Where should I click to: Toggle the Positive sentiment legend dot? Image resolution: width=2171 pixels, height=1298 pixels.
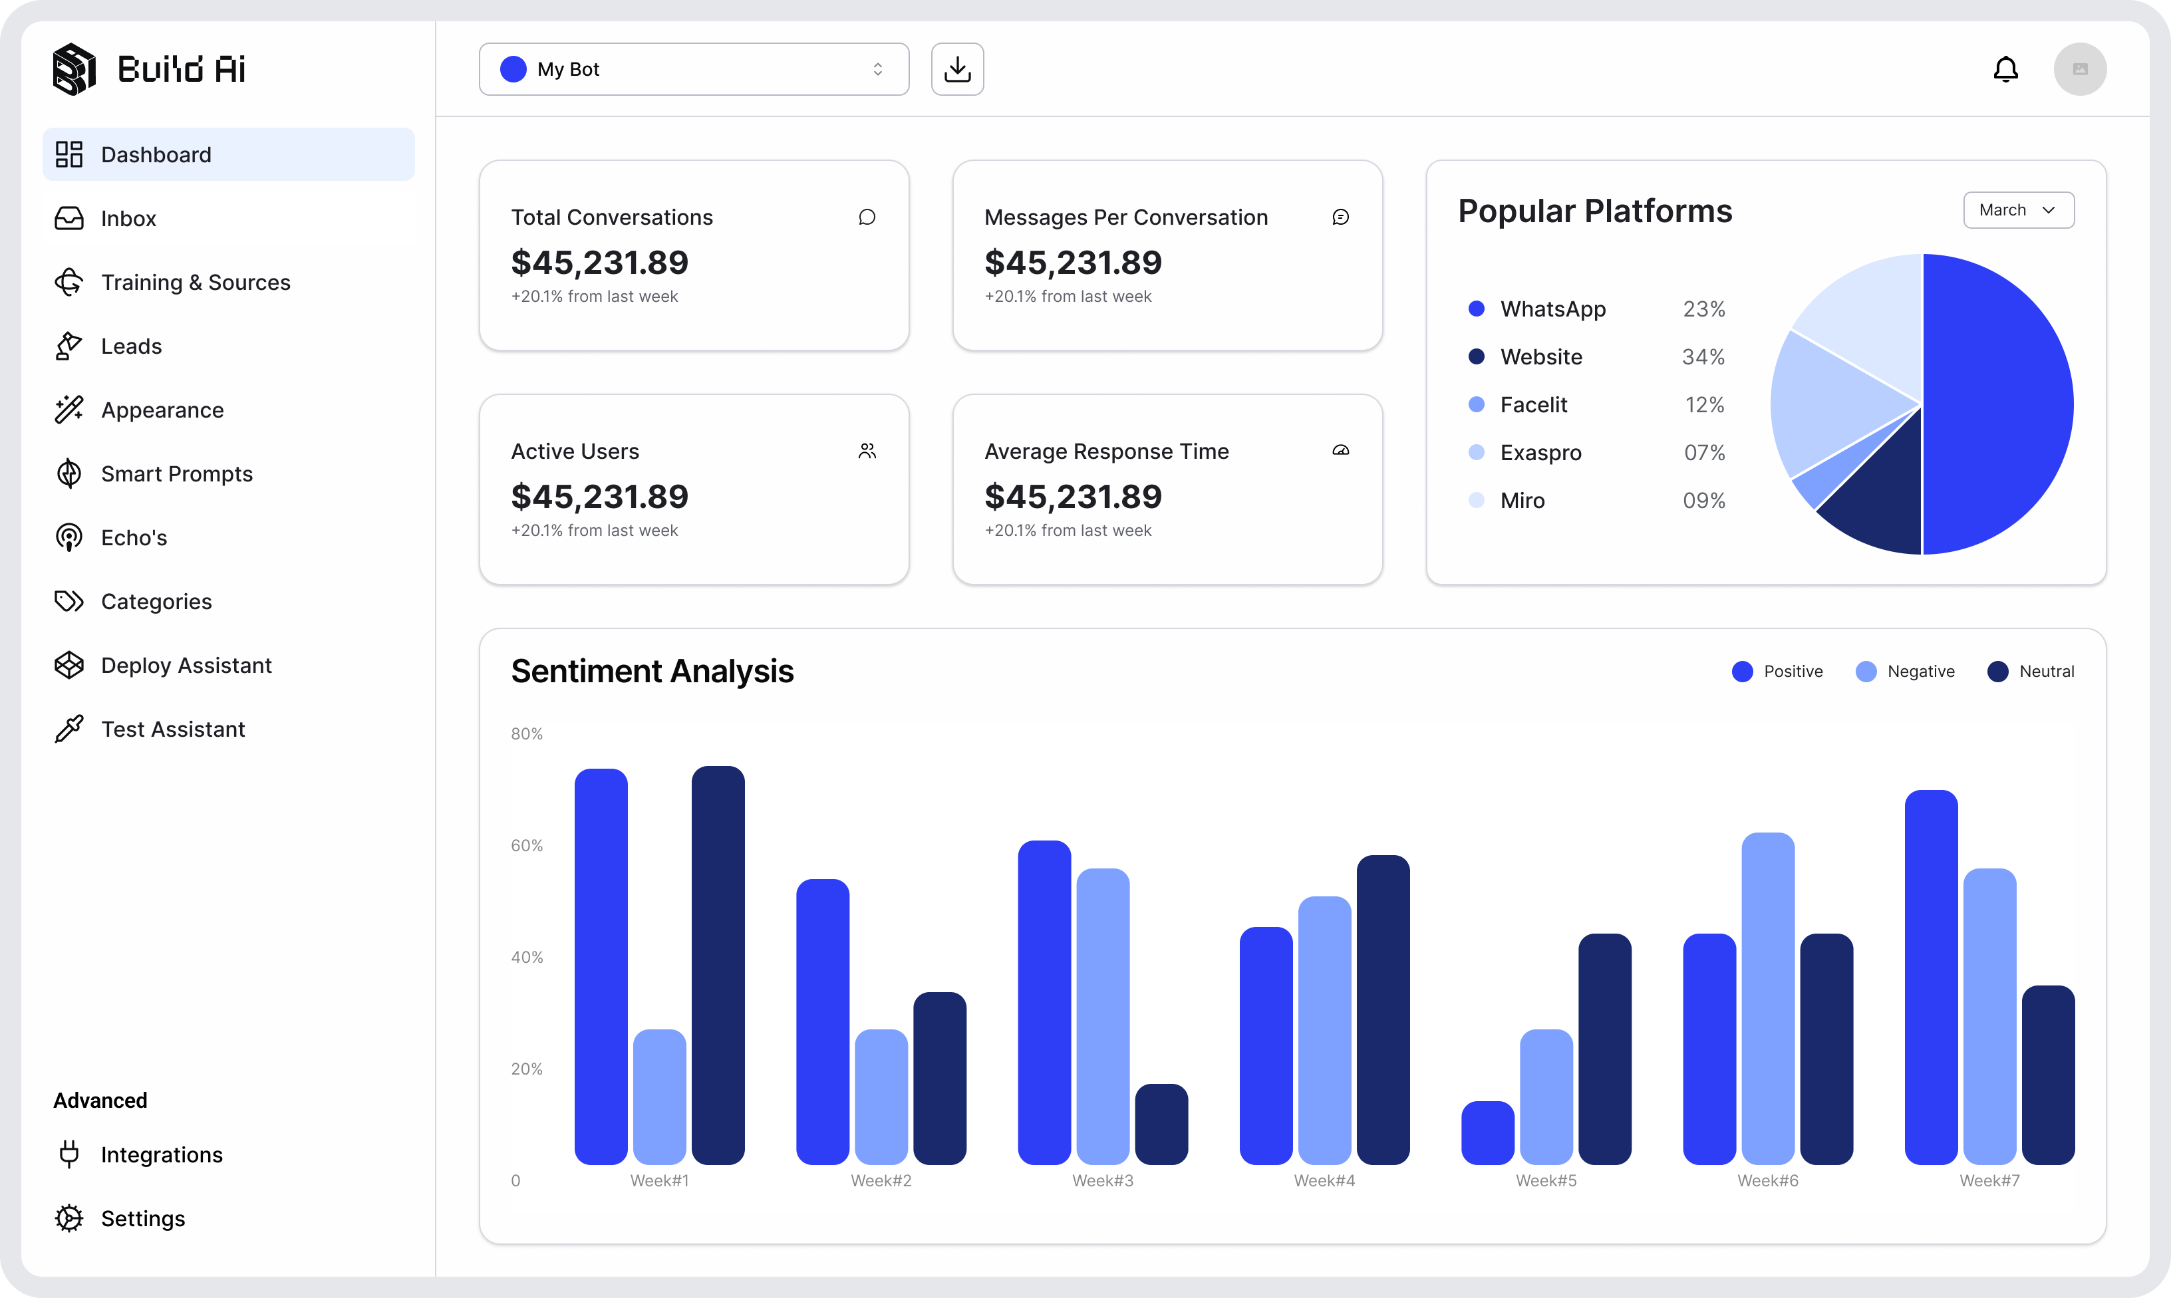(x=1743, y=671)
